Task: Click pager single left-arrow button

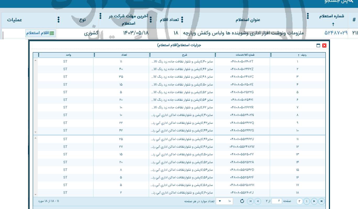Action: 257,201
